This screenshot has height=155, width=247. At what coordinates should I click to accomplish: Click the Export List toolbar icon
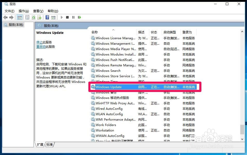pos(39,17)
